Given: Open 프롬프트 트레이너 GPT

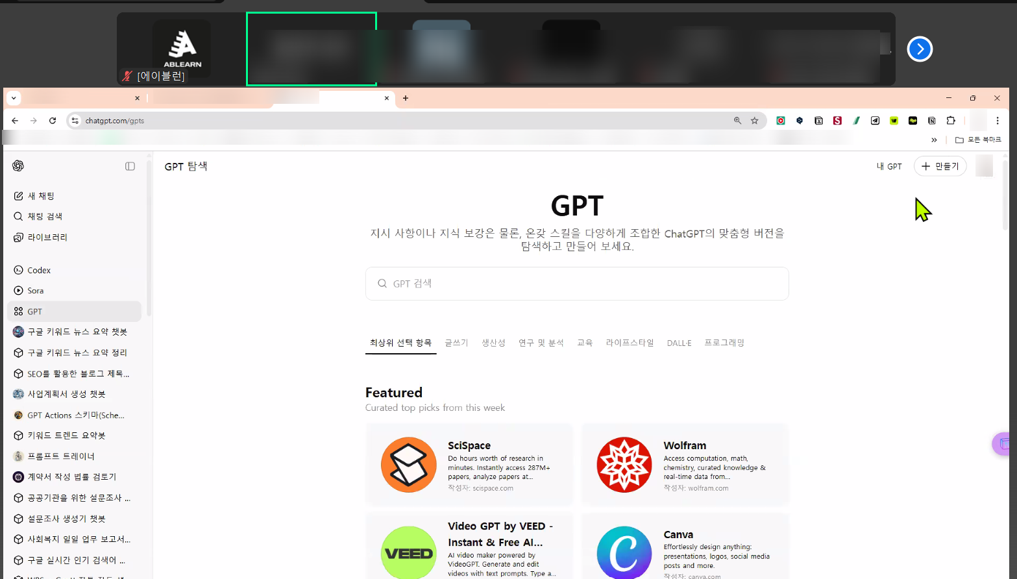Looking at the screenshot, I should click(75, 456).
